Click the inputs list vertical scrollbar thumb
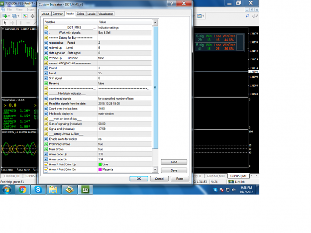 [x=155, y=87]
